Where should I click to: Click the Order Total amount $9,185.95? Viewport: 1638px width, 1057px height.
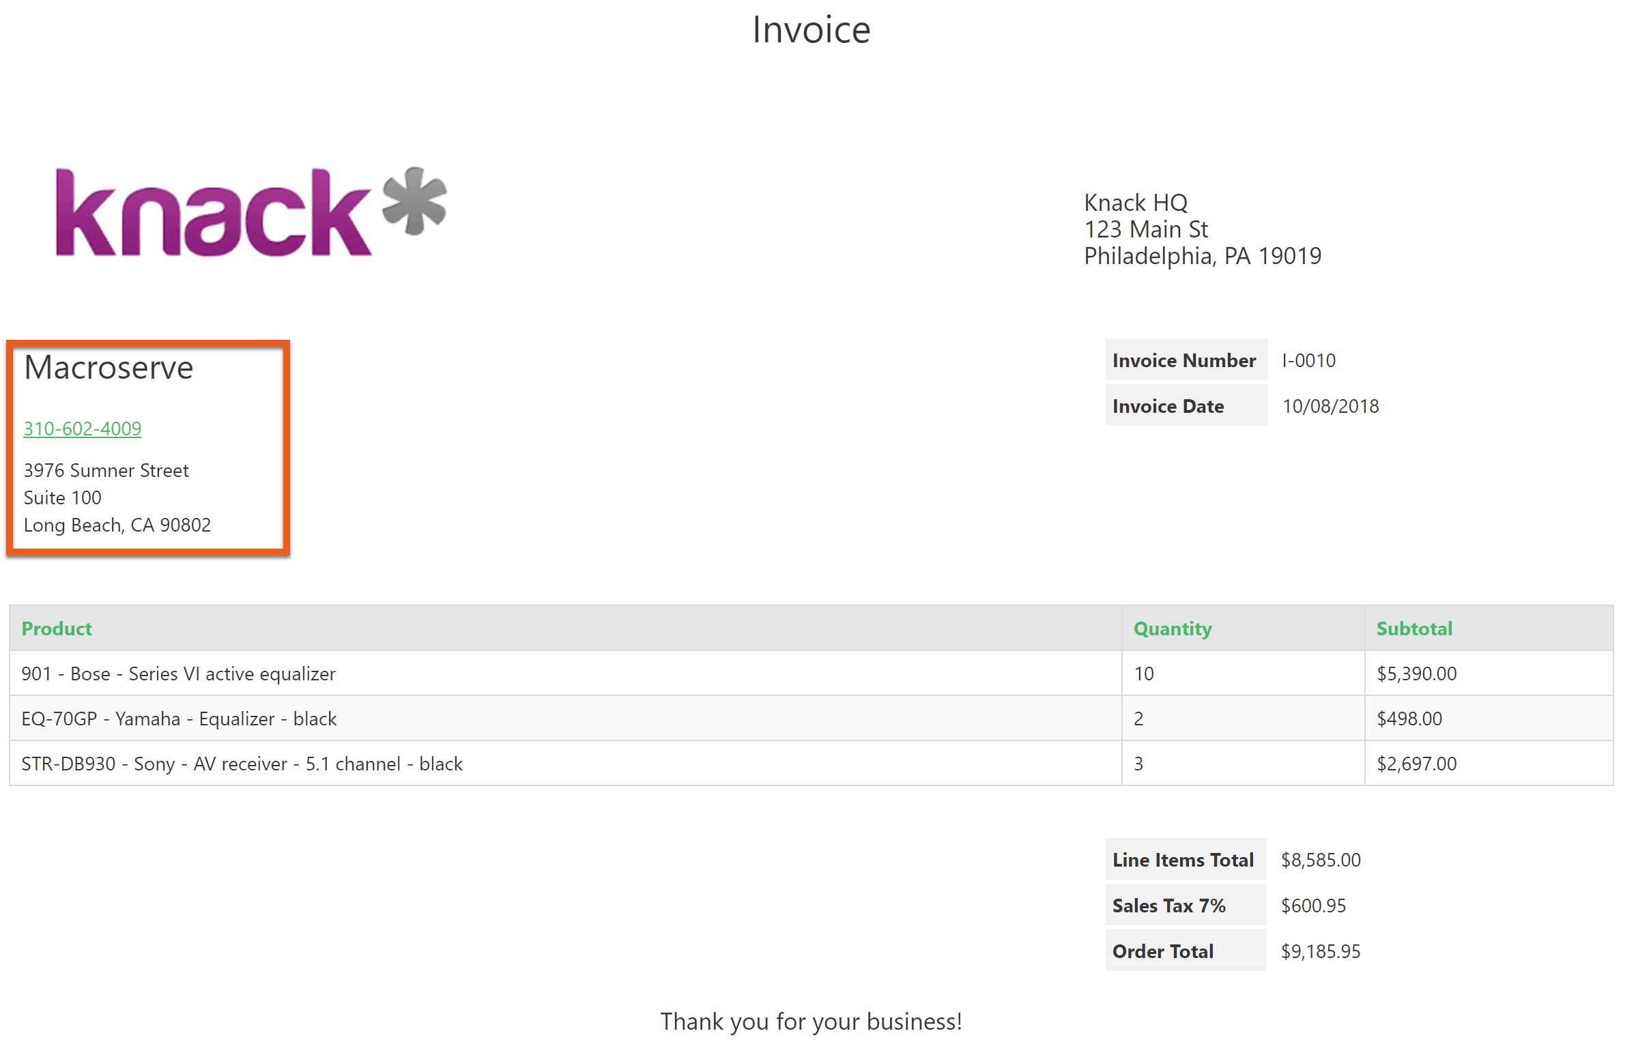pos(1321,951)
